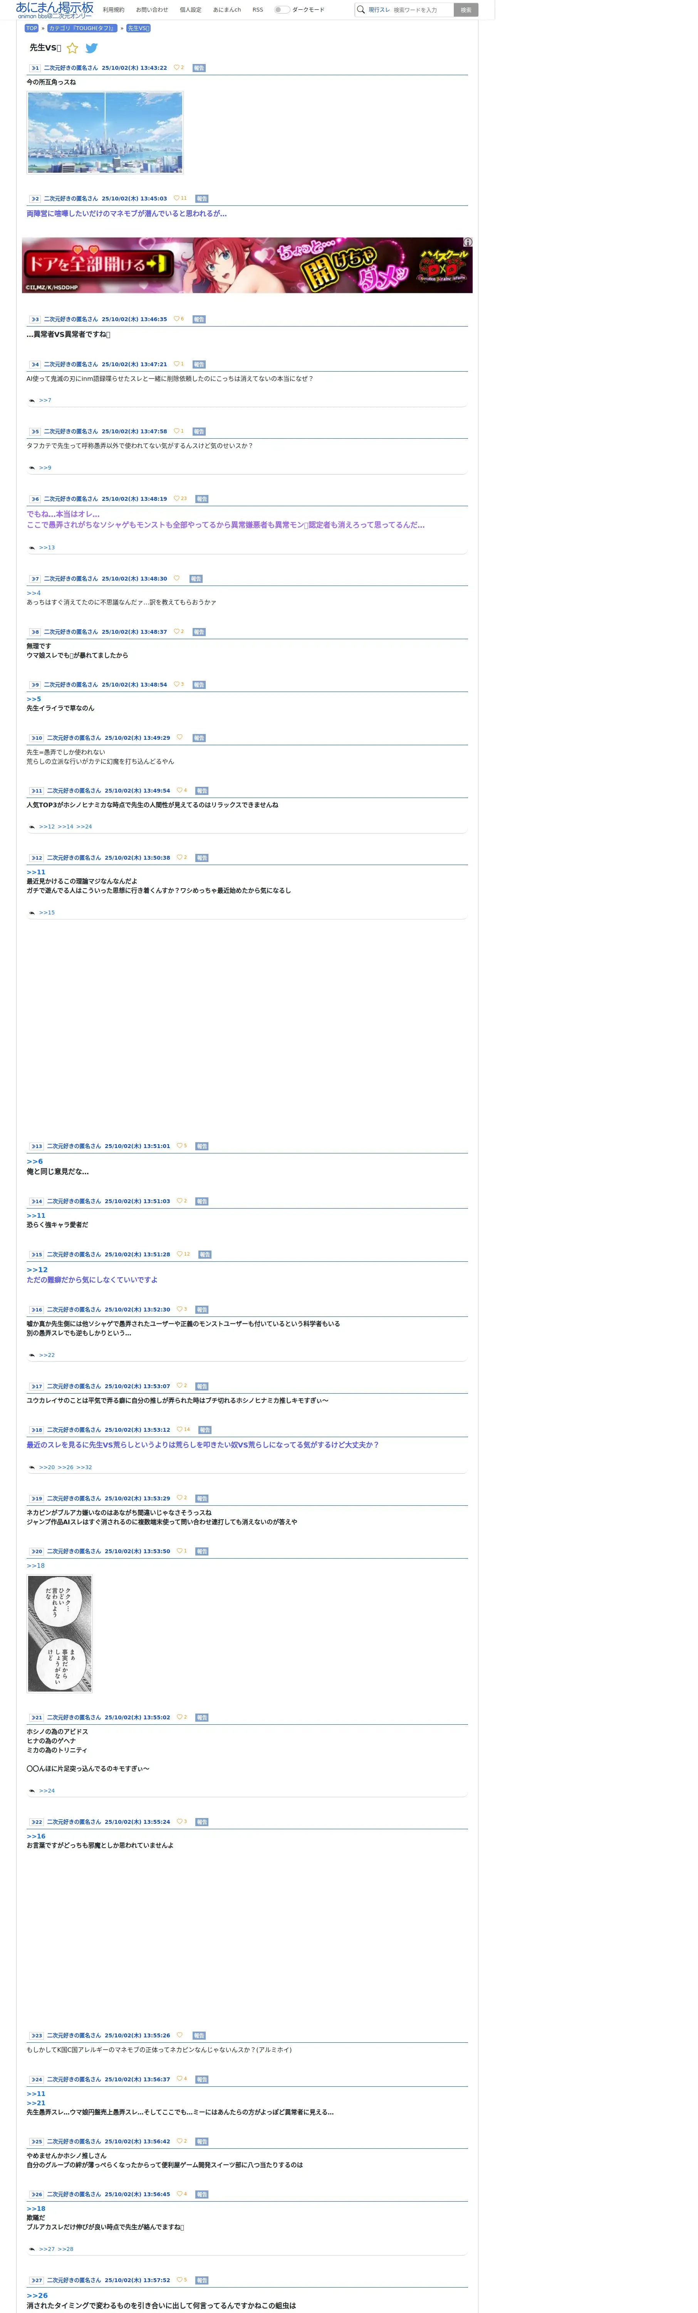This screenshot has width=698, height=2313.
Task: Report post 1 with its 報告 button
Action: [x=199, y=68]
